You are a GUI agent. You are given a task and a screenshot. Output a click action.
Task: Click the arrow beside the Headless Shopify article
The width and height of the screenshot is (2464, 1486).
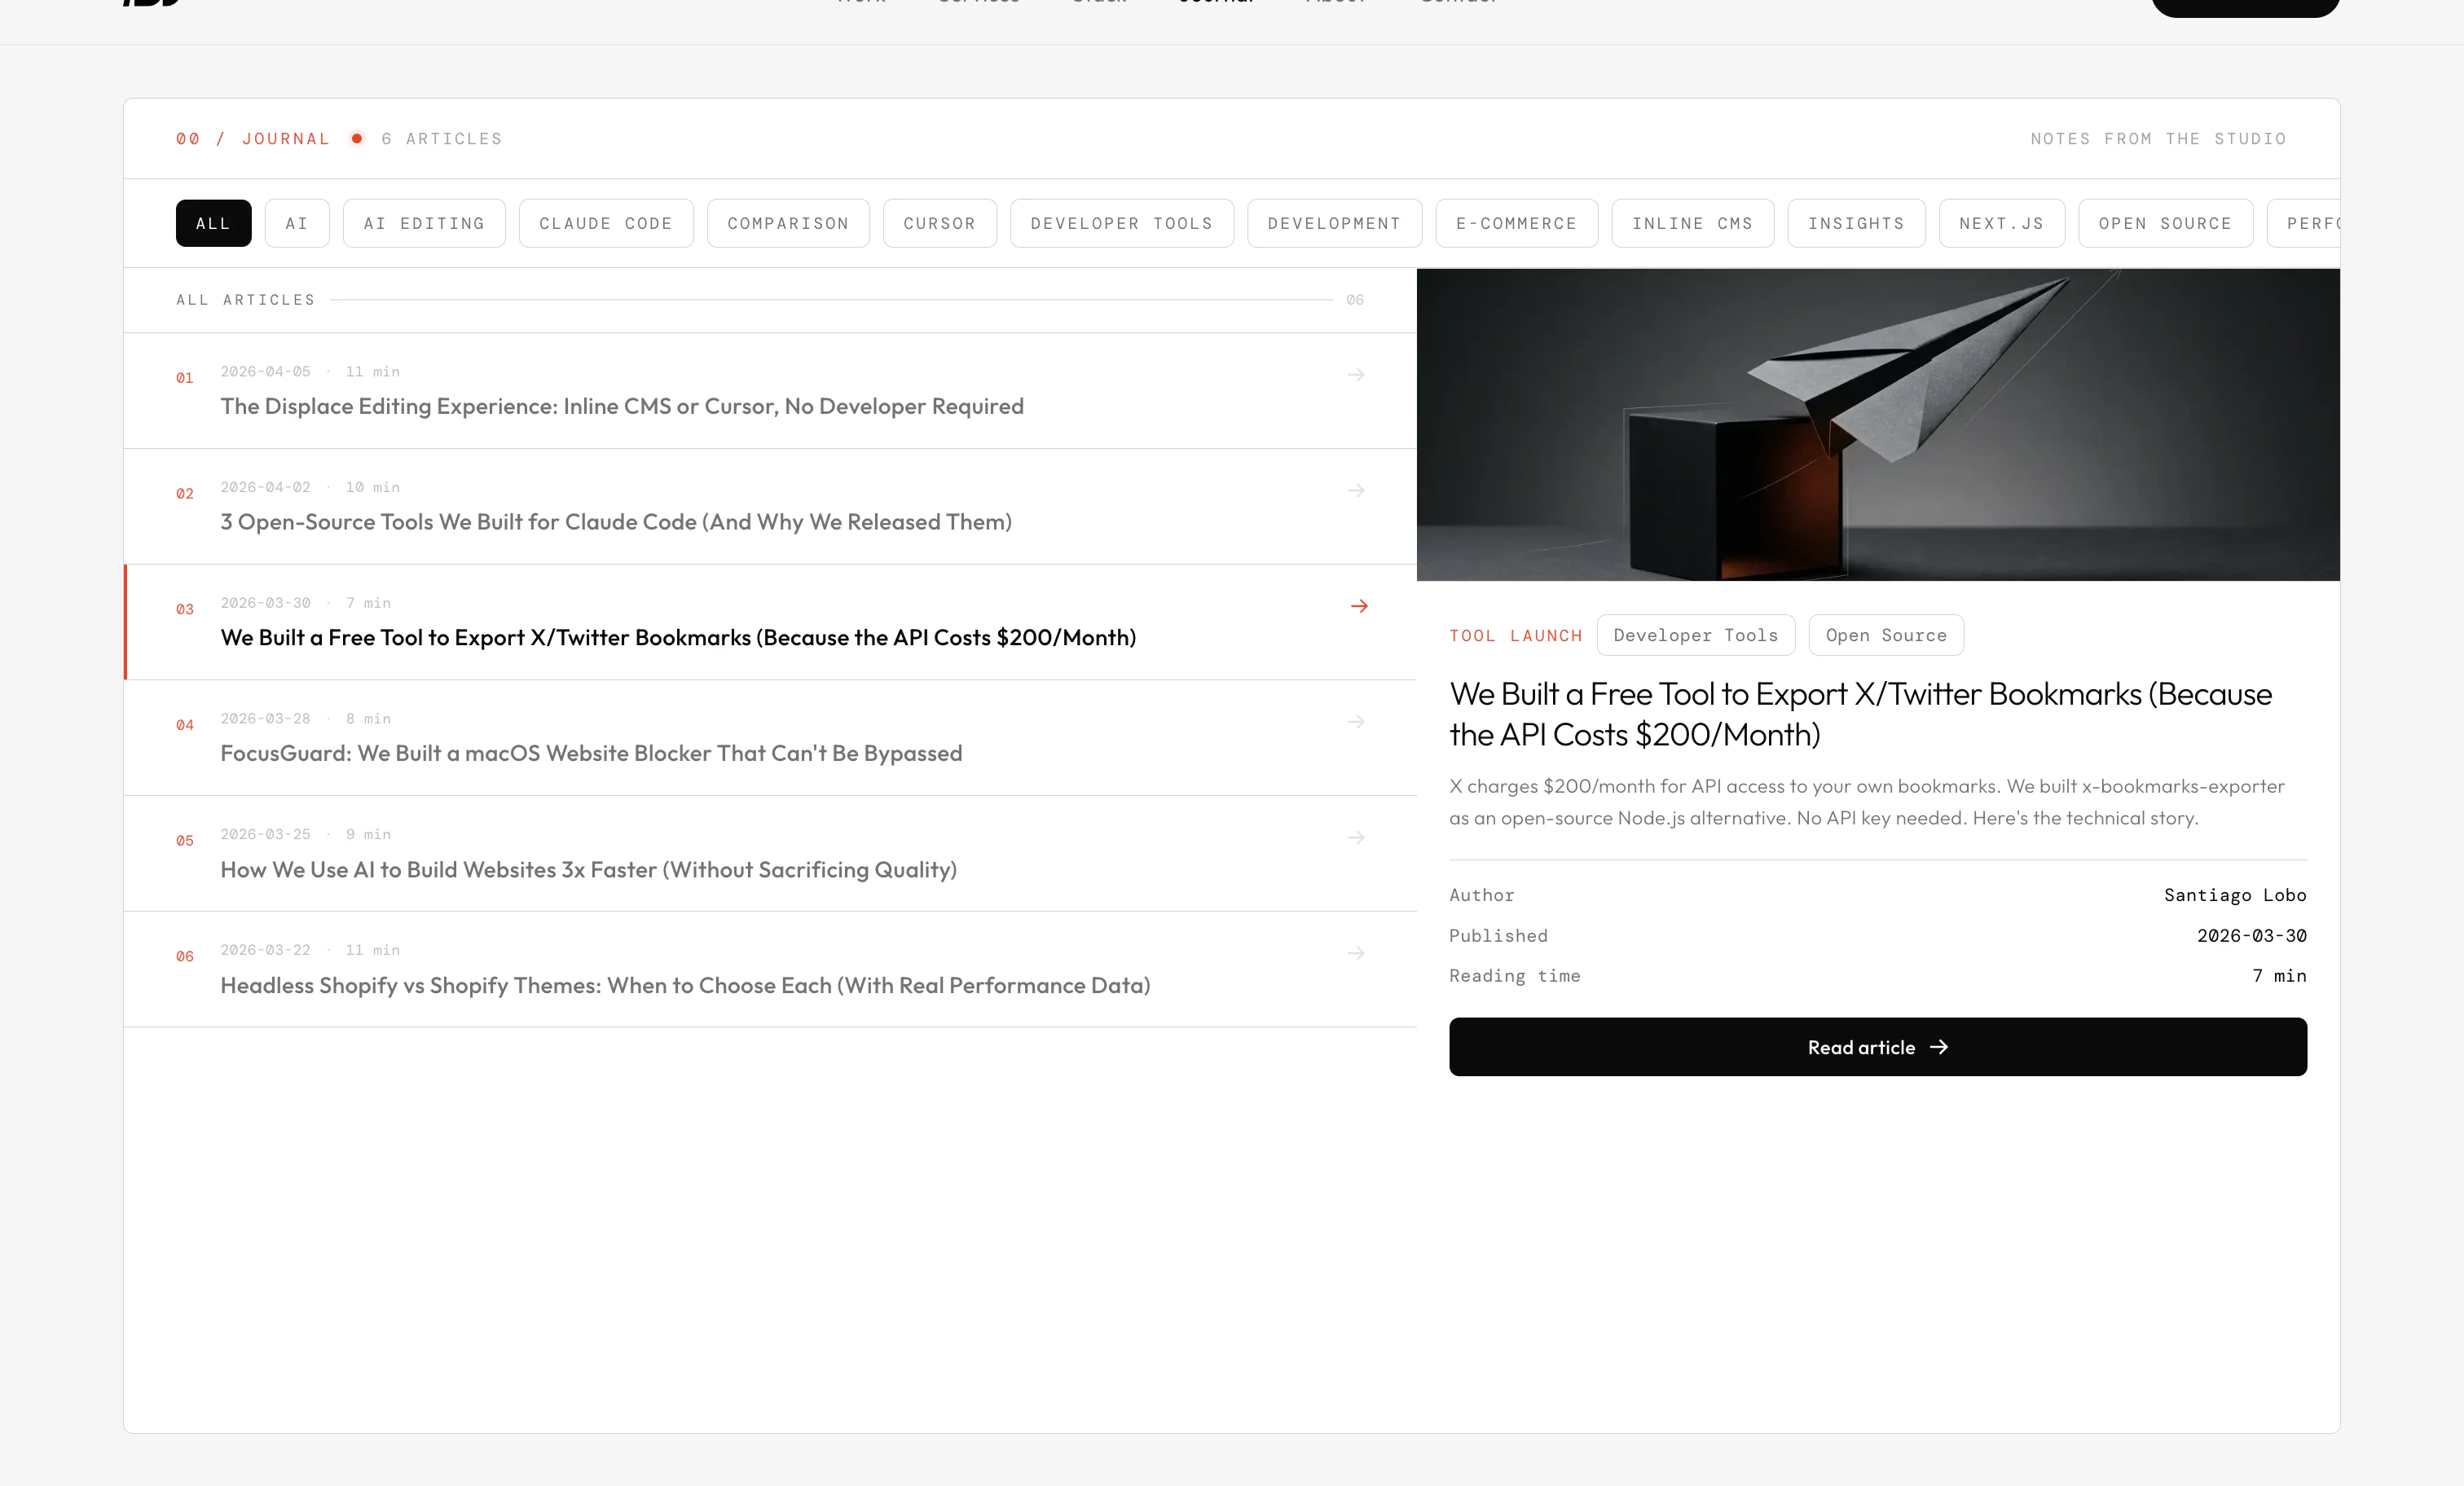click(1357, 953)
